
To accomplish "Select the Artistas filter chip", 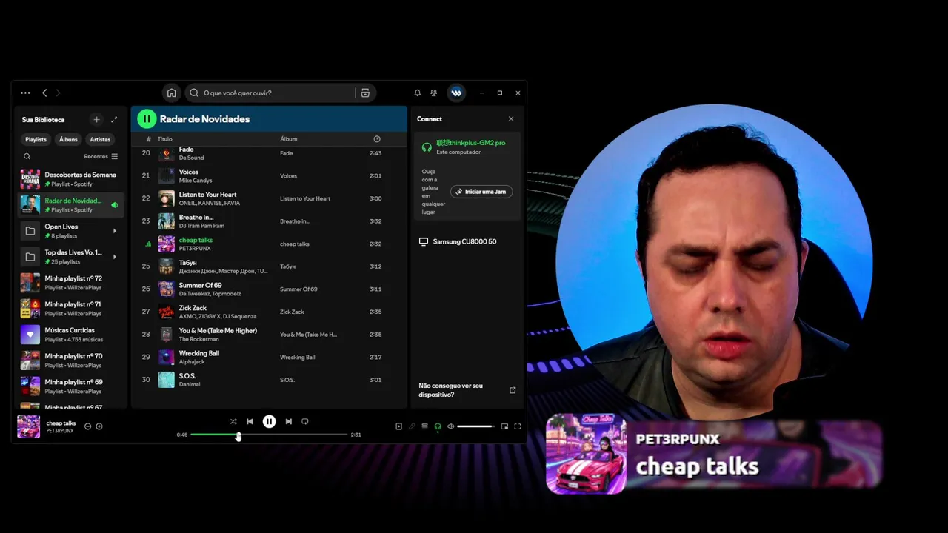I will tap(100, 139).
